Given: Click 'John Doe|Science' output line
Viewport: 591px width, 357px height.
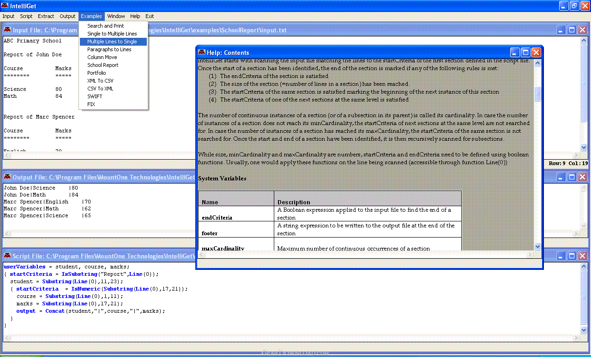Looking at the screenshot, I should click(x=41, y=188).
